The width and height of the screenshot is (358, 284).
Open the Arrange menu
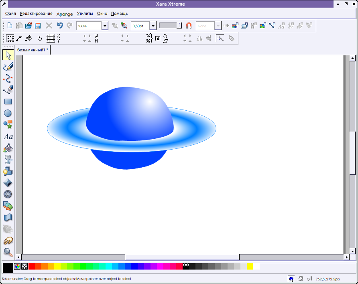(x=65, y=14)
